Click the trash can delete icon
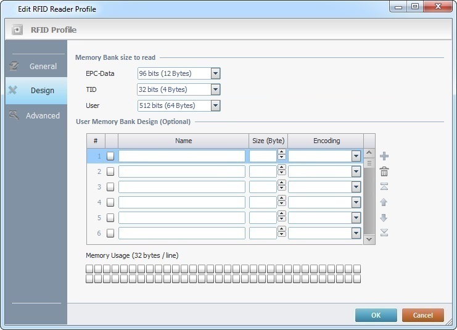457x330 pixels. 384,171
